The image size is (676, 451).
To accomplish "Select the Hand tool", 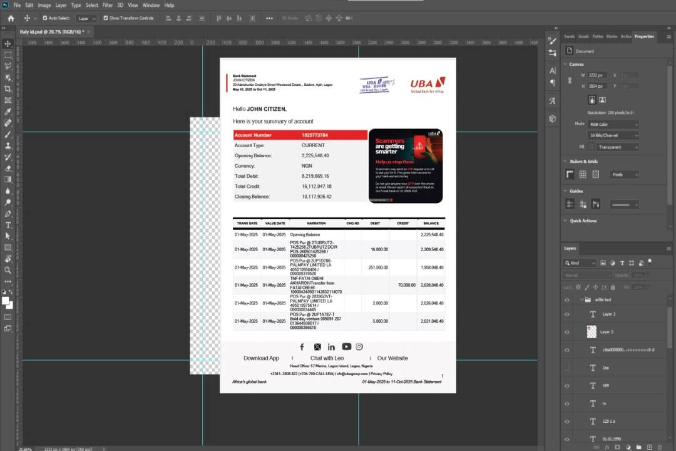I will pos(8,259).
